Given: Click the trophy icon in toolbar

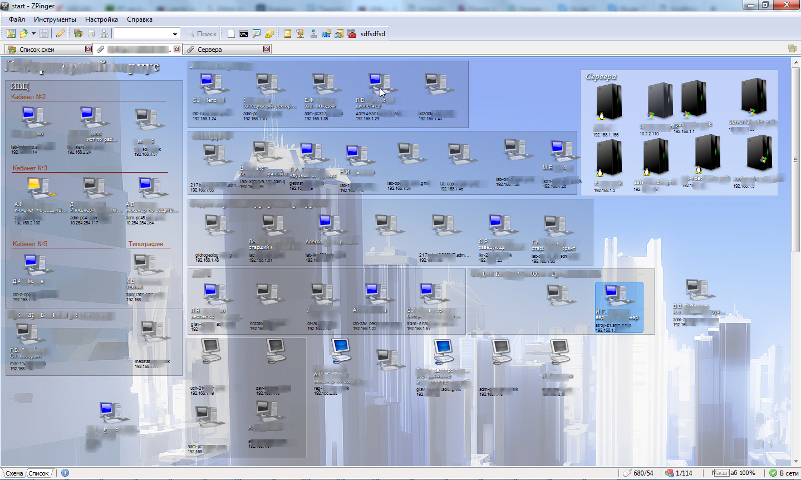Looking at the screenshot, I should point(300,34).
